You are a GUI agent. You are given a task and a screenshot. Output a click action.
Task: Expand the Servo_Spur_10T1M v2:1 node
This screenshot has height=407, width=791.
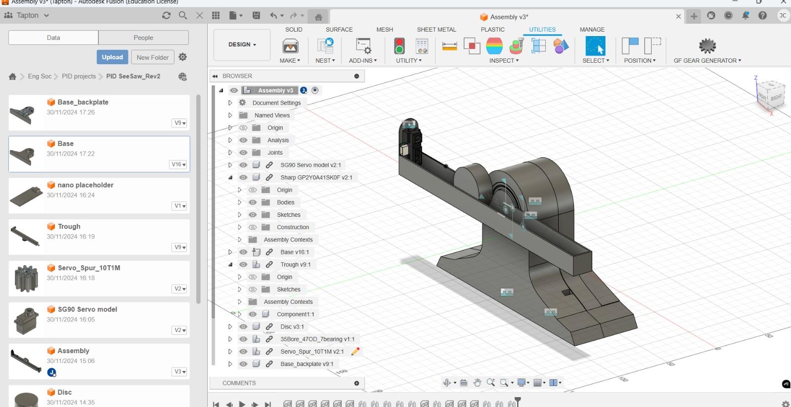click(230, 352)
